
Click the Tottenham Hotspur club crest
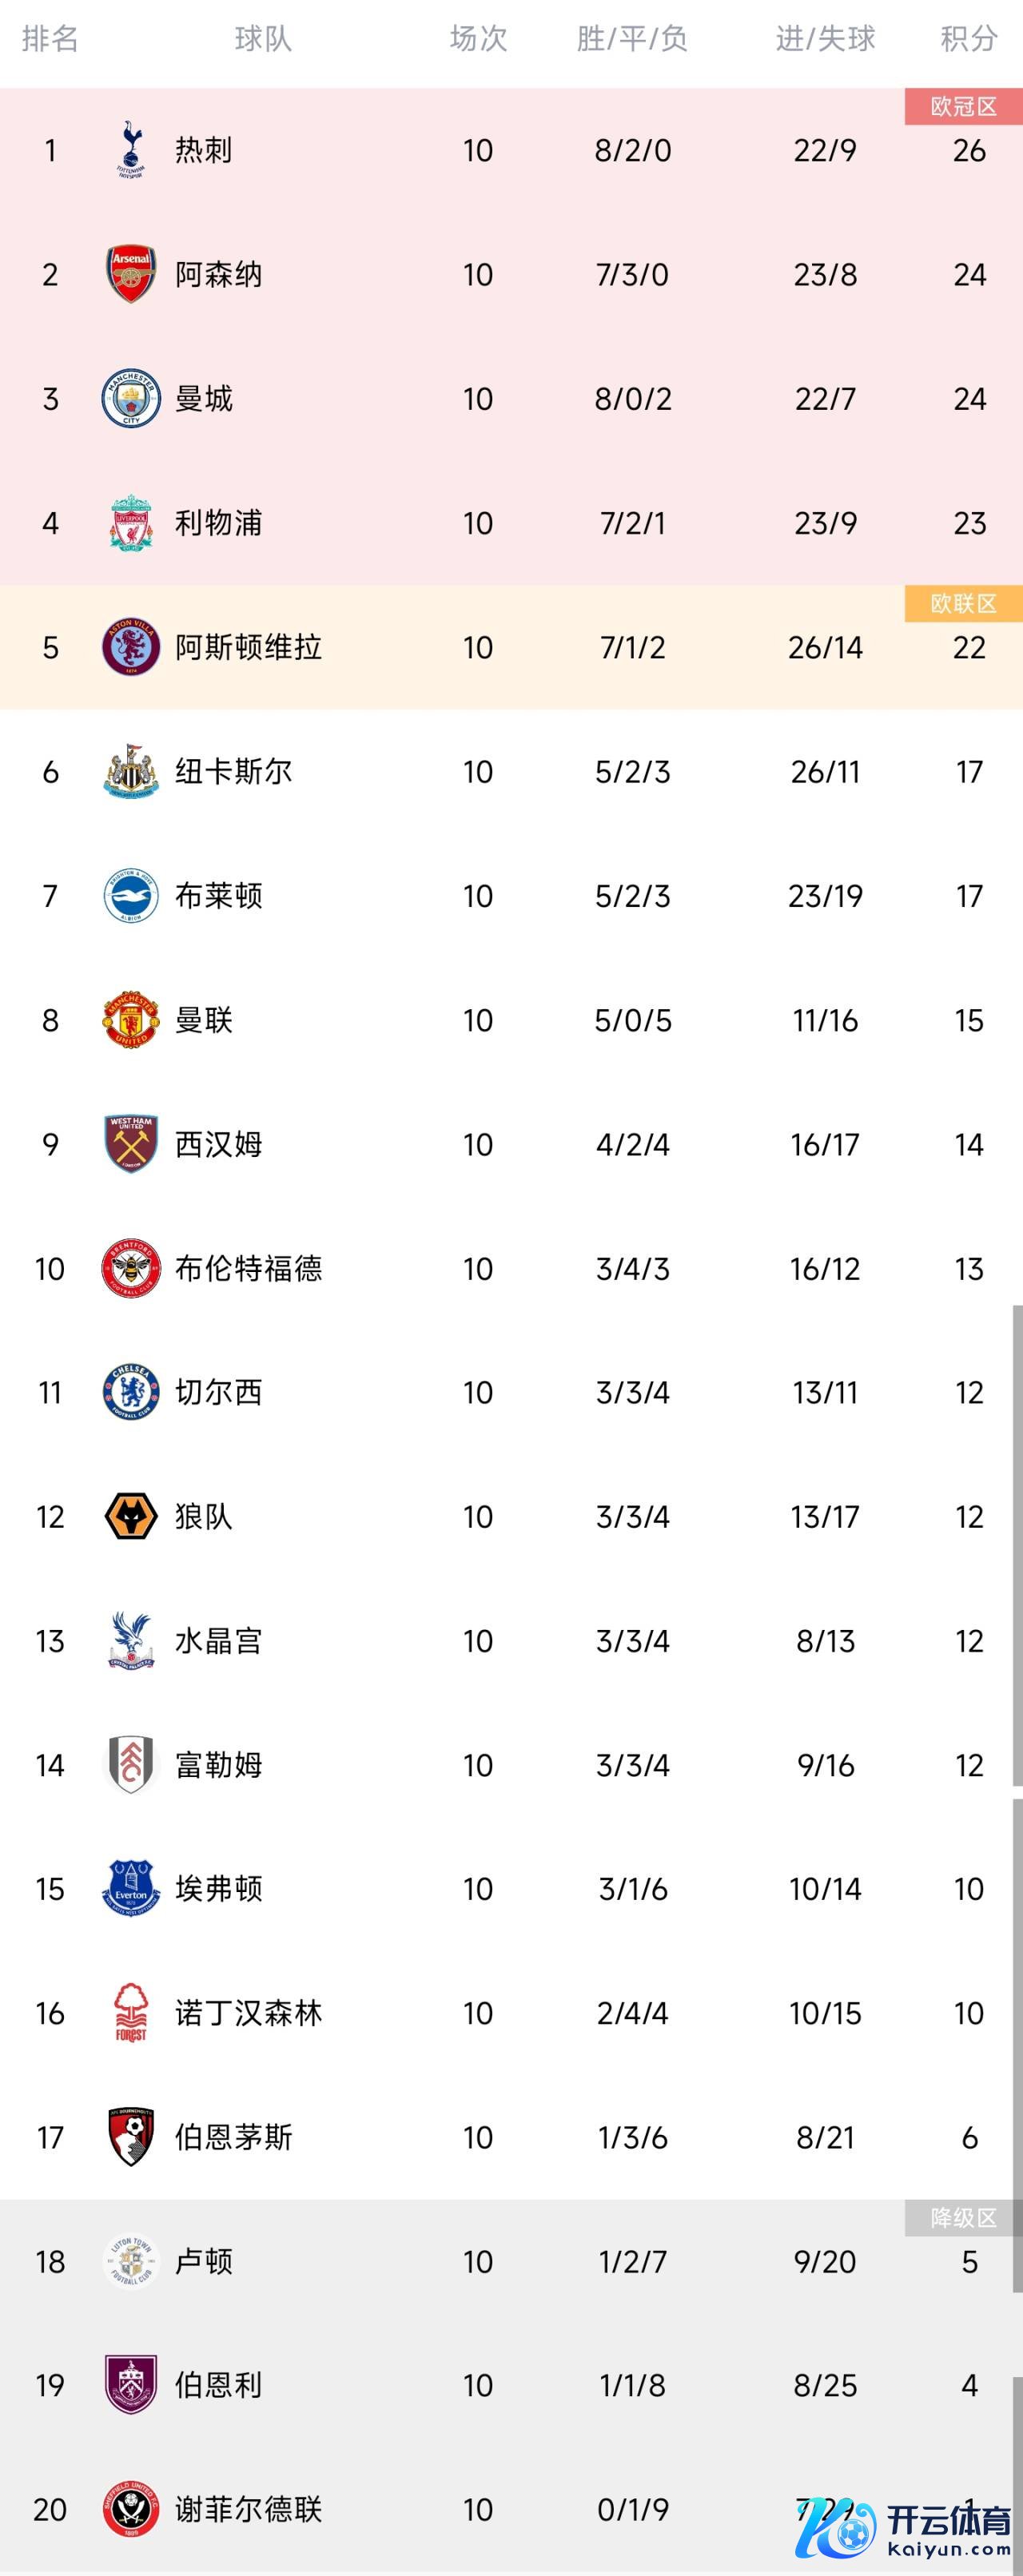[131, 150]
